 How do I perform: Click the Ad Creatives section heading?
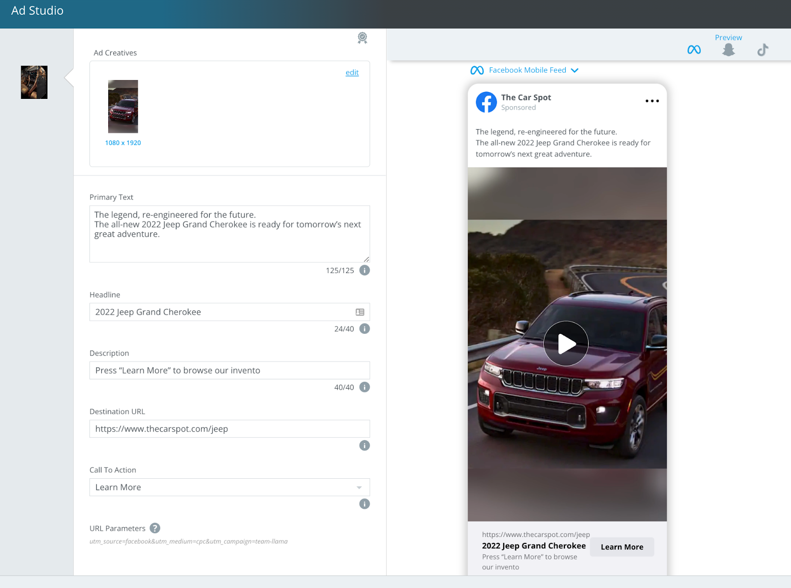[115, 53]
